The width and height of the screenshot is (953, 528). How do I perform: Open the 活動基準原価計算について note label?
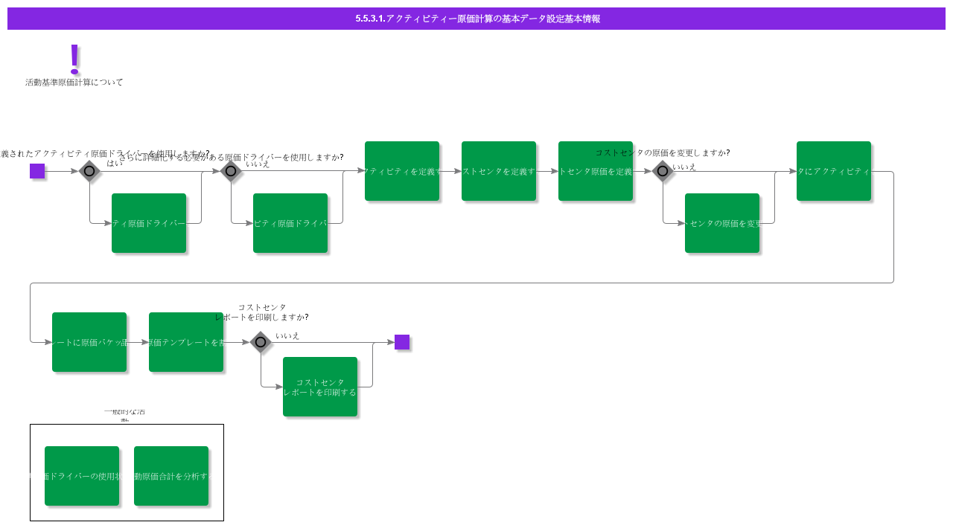coord(74,83)
